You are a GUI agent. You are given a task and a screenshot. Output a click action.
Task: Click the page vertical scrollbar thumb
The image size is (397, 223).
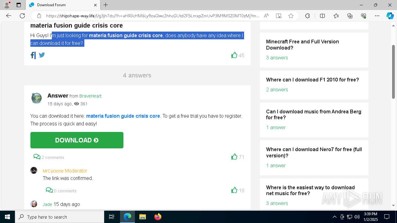394,72
